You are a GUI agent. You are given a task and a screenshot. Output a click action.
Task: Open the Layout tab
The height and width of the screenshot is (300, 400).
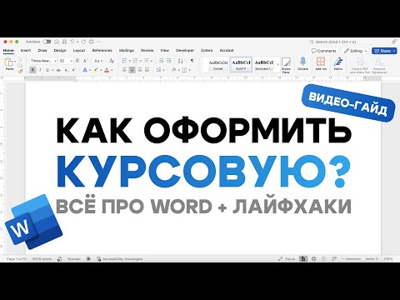click(79, 51)
